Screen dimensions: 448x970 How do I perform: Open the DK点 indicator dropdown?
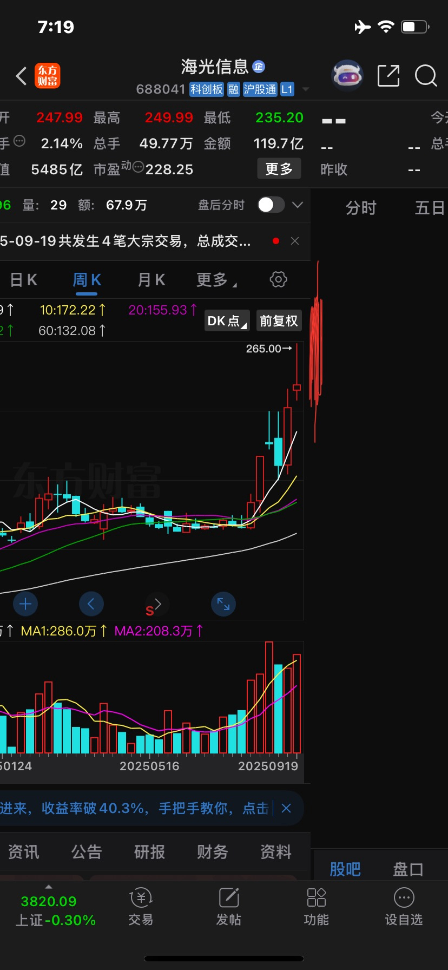[x=227, y=321]
